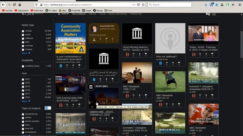
Task: Click movie film icon on Dateline NBC card
Action: [x=94, y=119]
